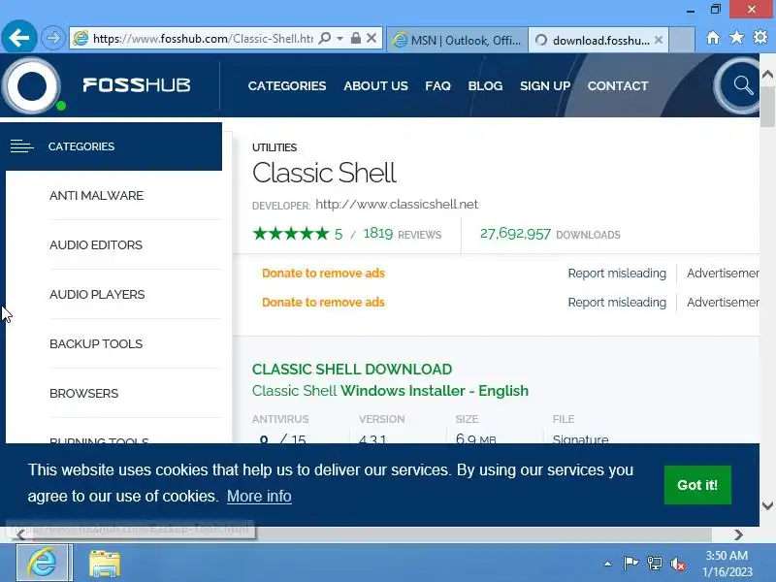Click the FossHub circular logo
Image resolution: width=776 pixels, height=582 pixels.
pyautogui.click(x=32, y=85)
